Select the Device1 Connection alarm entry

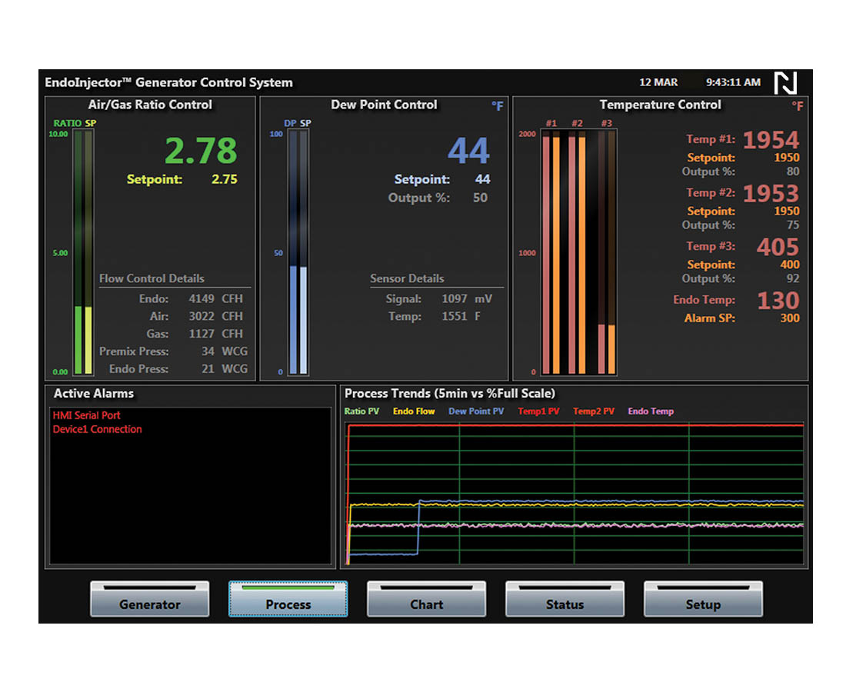point(97,429)
